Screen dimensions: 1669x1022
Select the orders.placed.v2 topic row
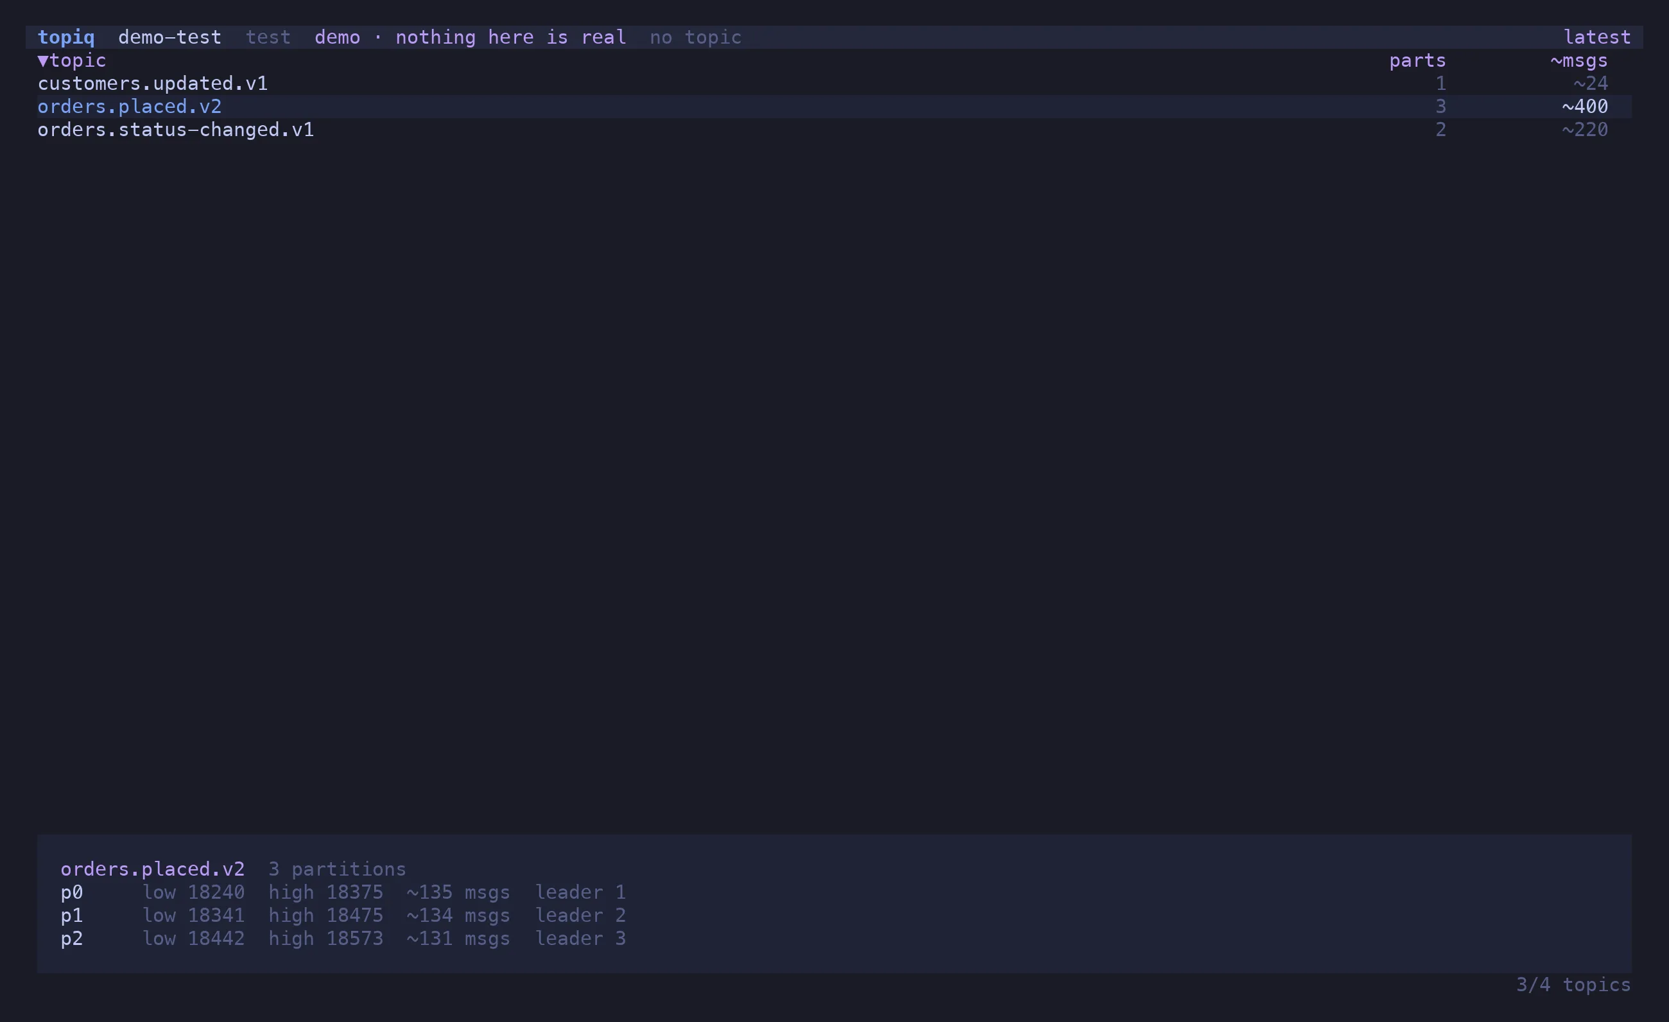click(x=834, y=107)
